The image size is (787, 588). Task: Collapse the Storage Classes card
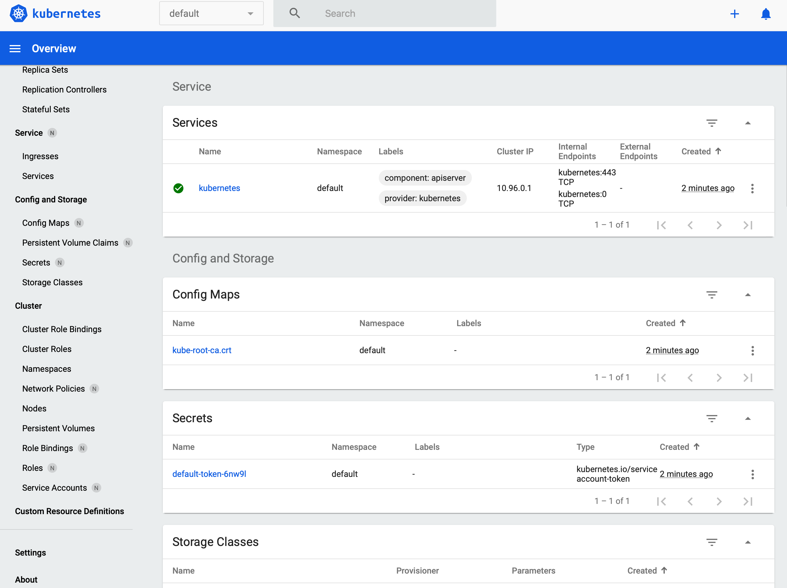point(748,542)
